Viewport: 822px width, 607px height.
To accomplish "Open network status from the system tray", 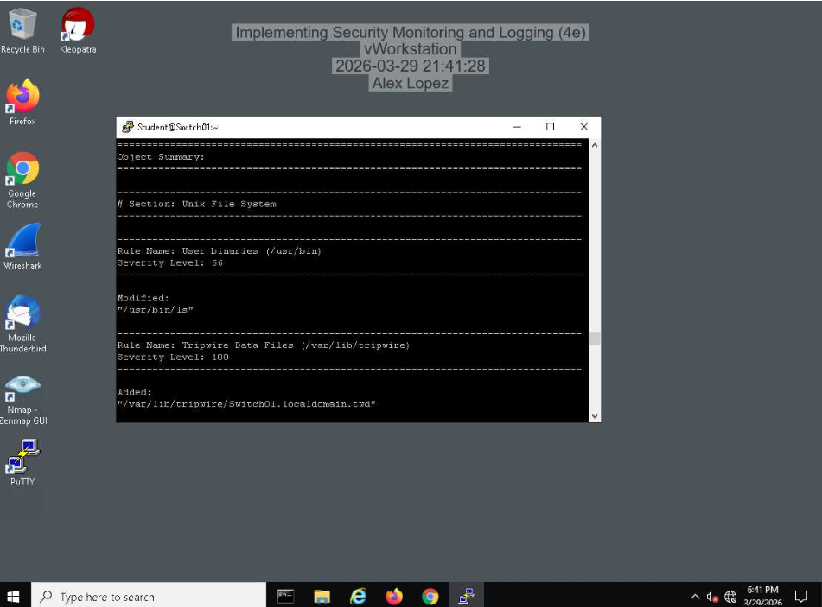I will point(730,596).
